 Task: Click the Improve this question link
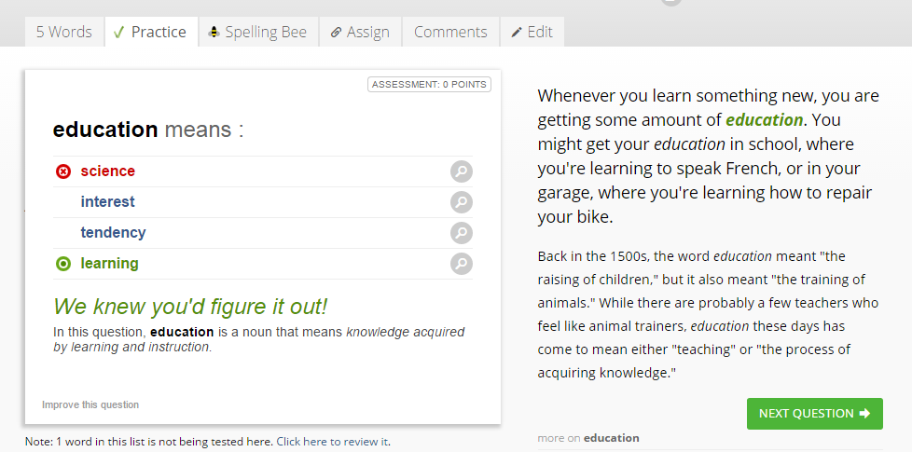point(90,404)
